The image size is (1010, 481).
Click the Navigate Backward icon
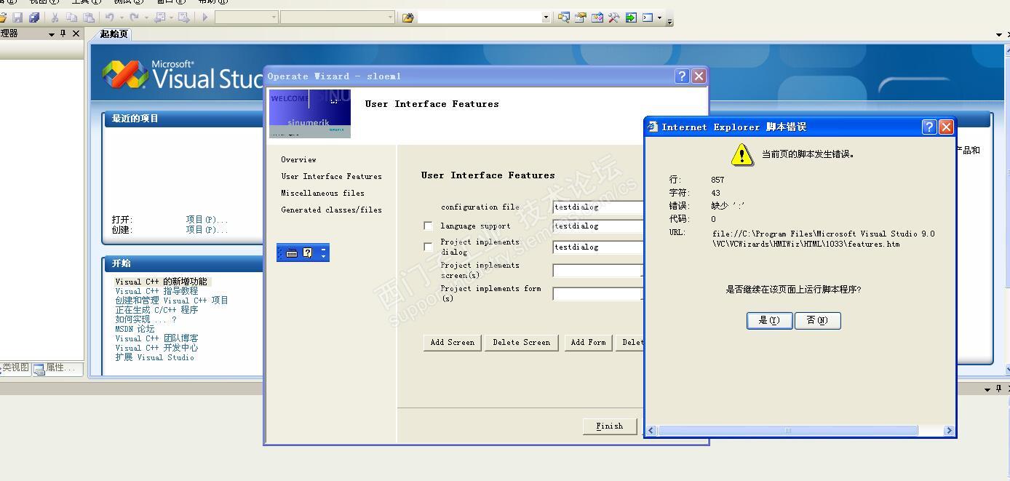tap(159, 17)
